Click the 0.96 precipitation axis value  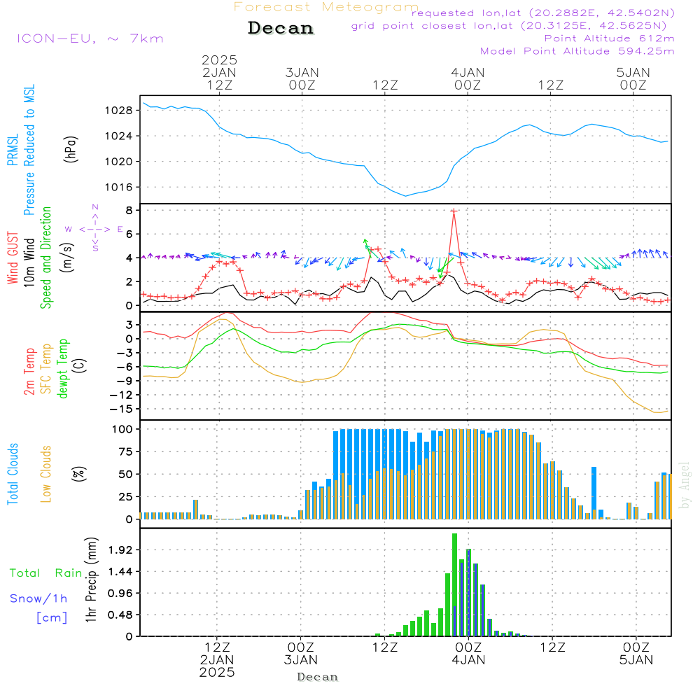click(120, 594)
